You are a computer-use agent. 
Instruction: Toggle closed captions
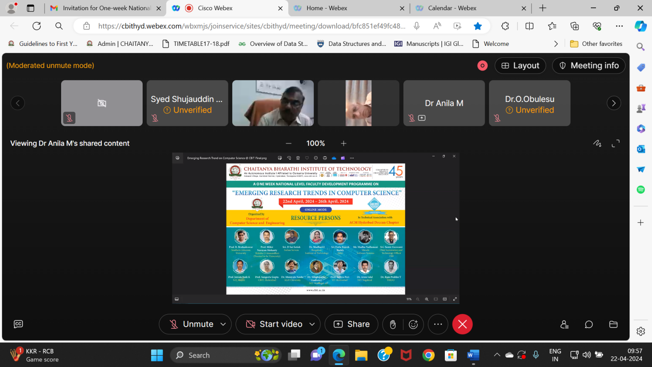point(18,324)
